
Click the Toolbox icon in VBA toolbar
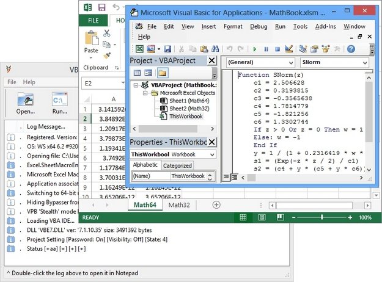click(x=337, y=49)
